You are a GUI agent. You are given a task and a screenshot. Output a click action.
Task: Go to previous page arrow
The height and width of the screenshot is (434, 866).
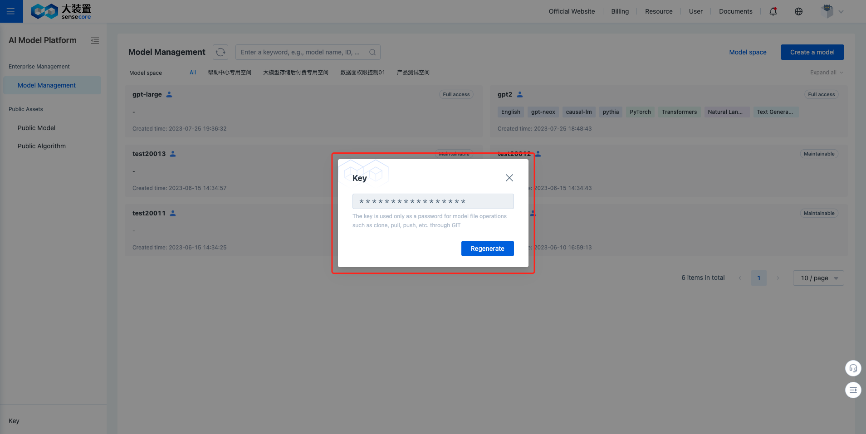tap(740, 278)
